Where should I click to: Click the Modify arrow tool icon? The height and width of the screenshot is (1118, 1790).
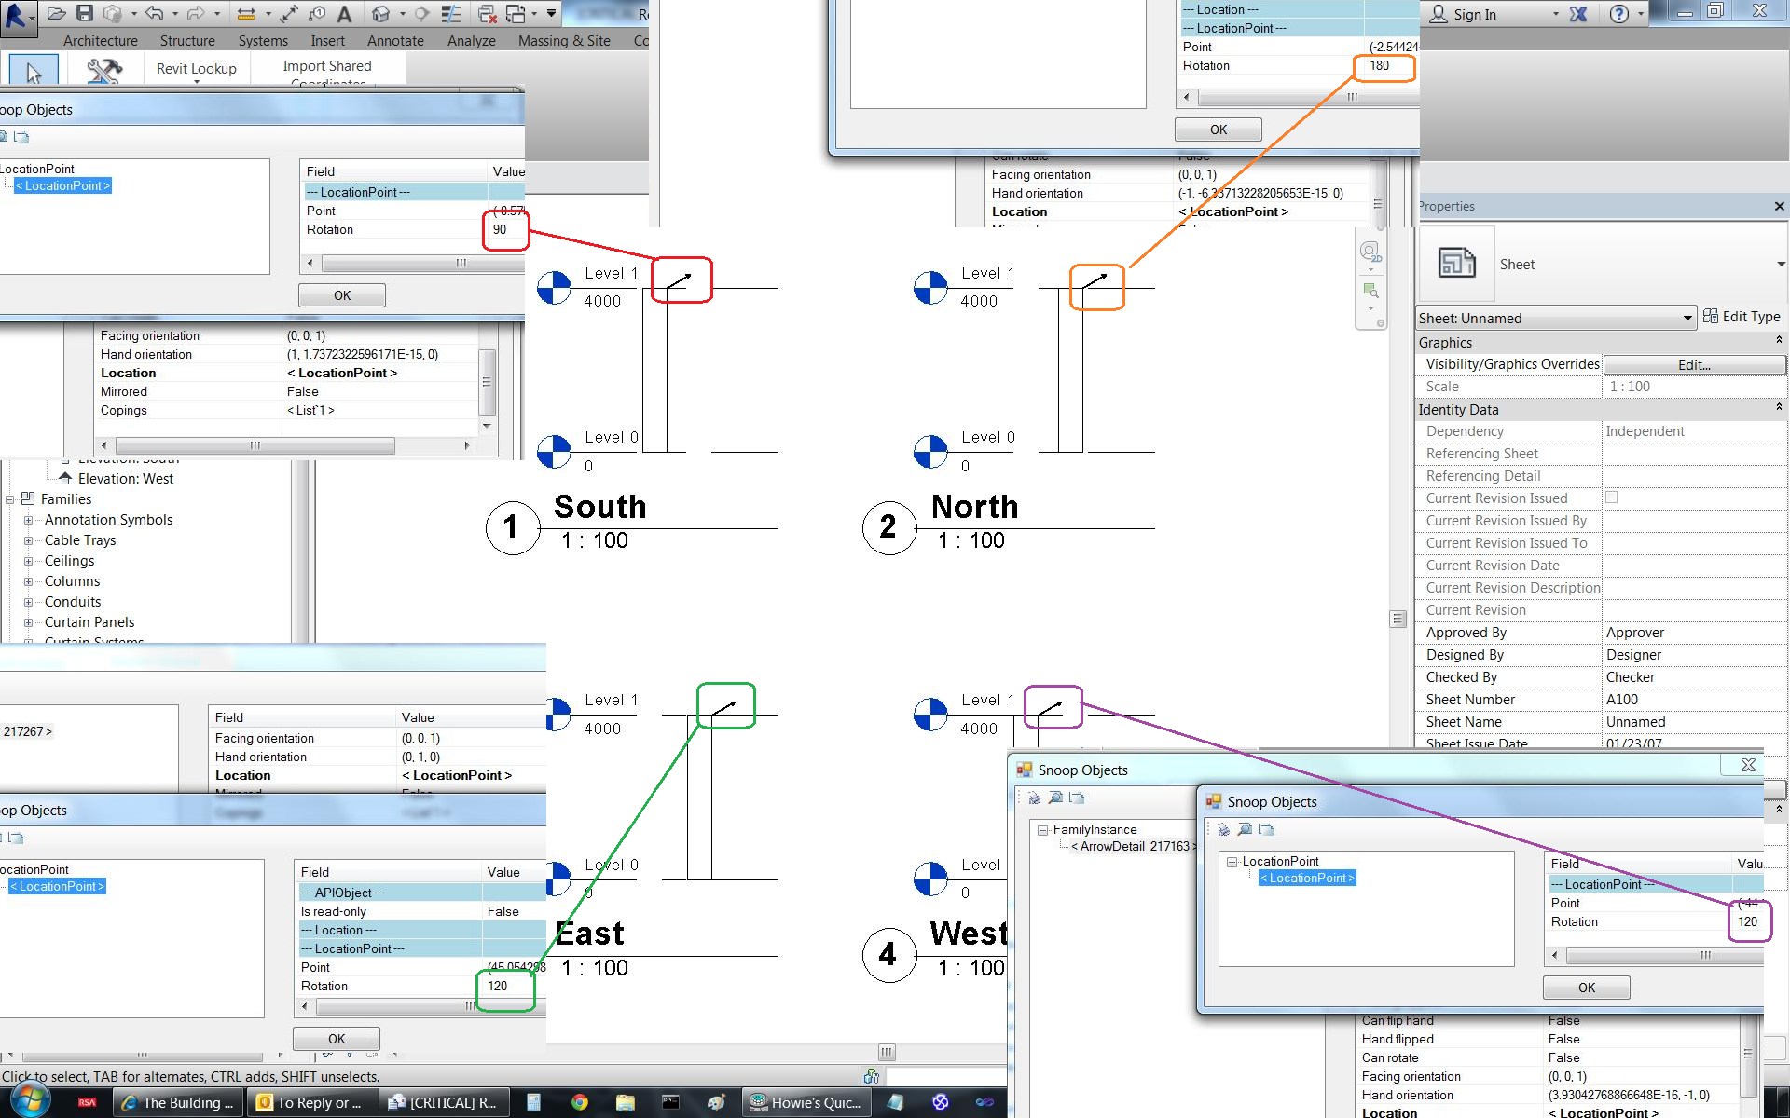point(32,72)
